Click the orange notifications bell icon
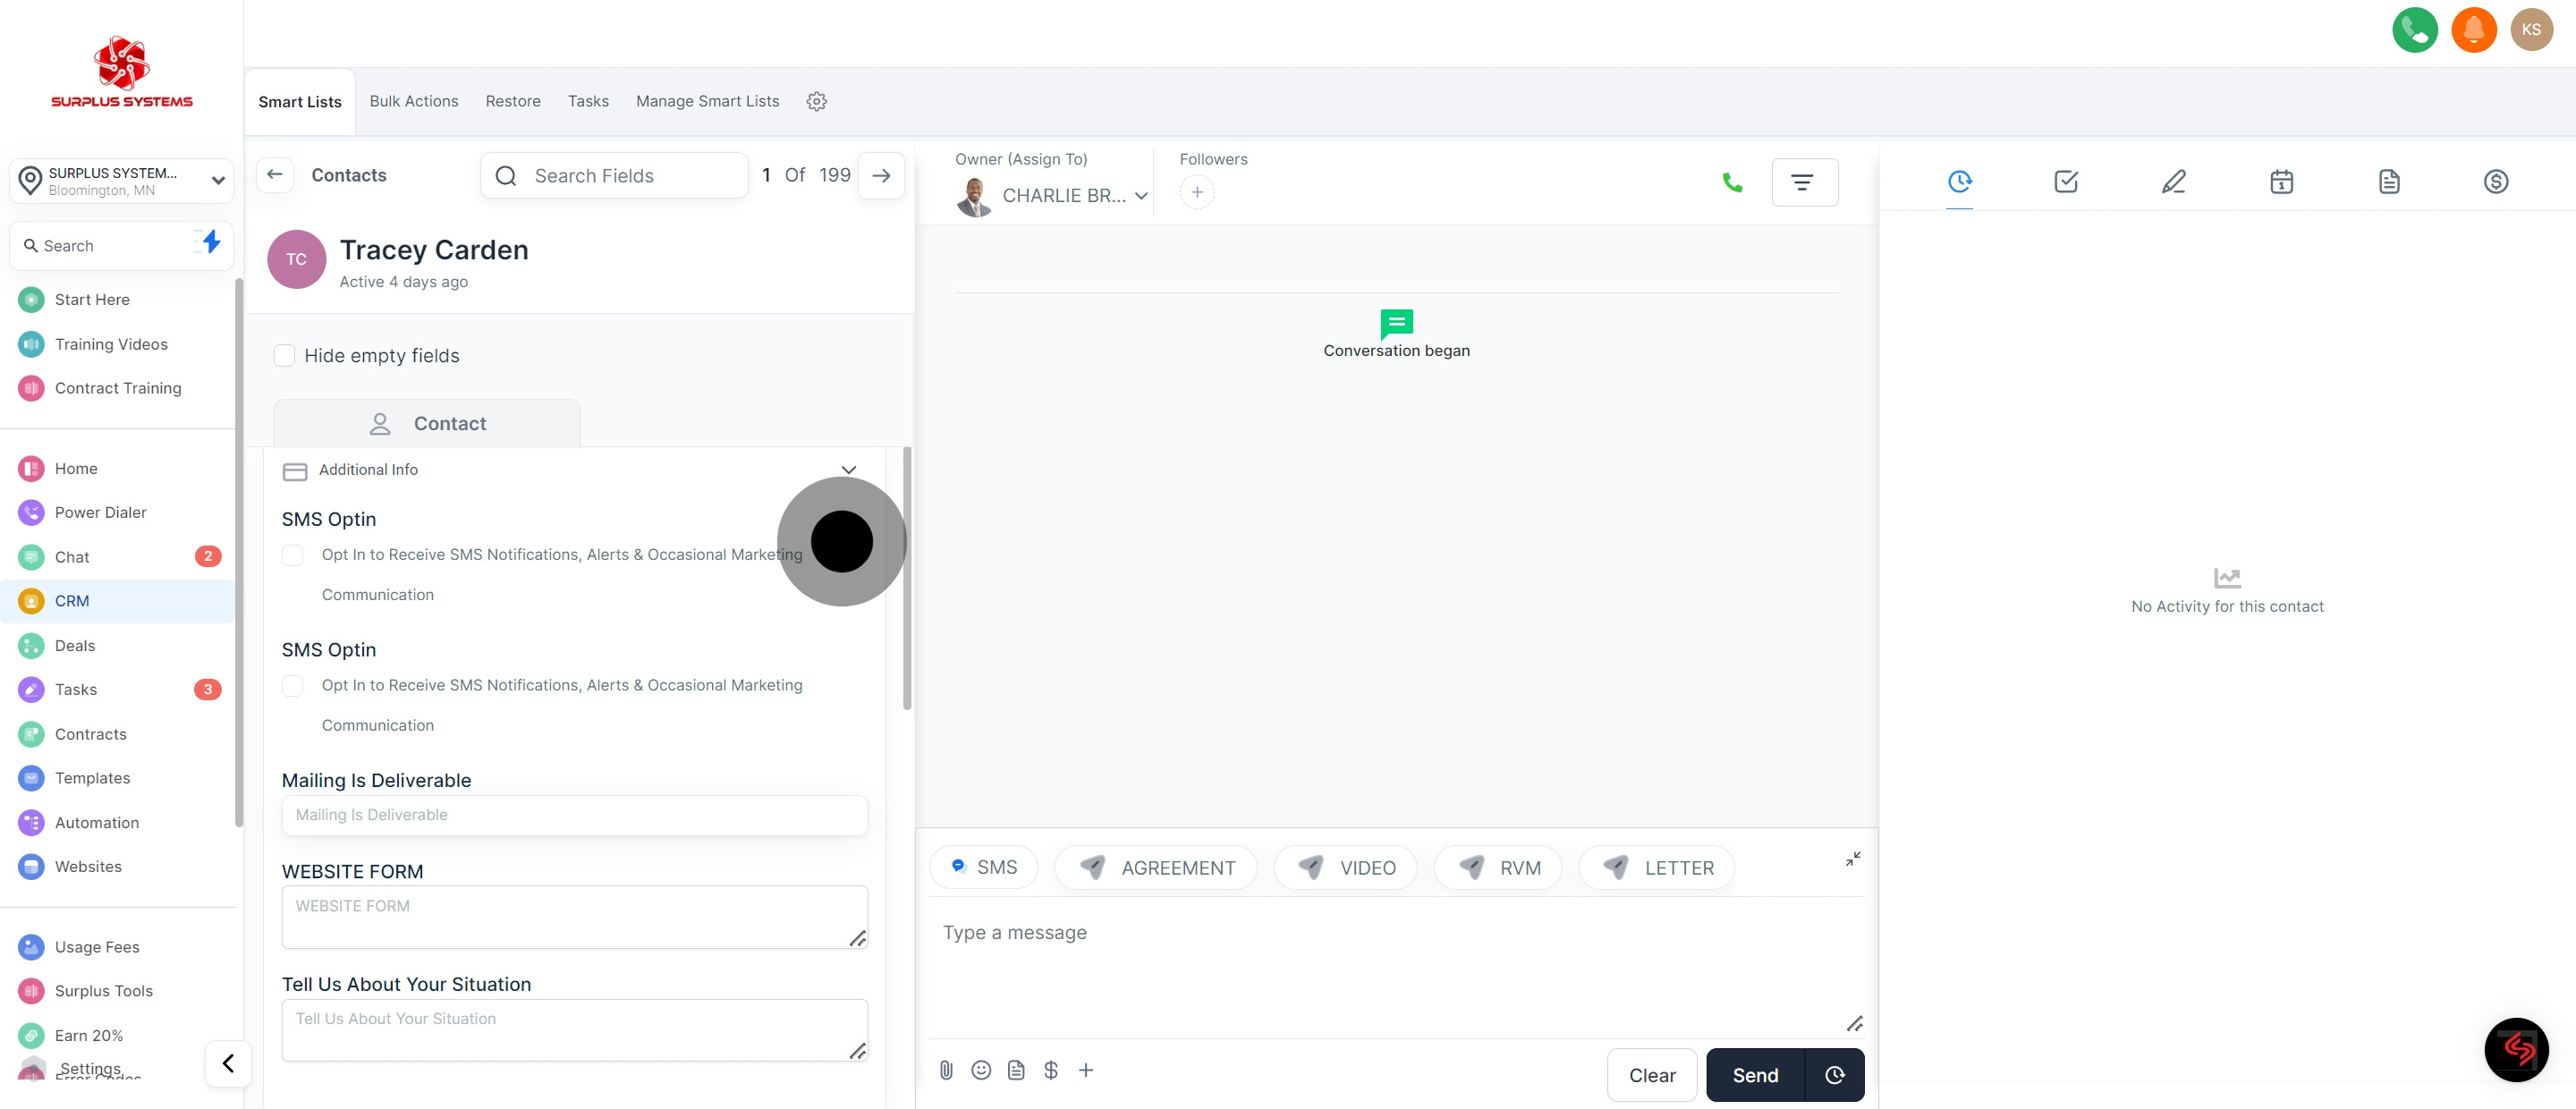 point(2473,30)
